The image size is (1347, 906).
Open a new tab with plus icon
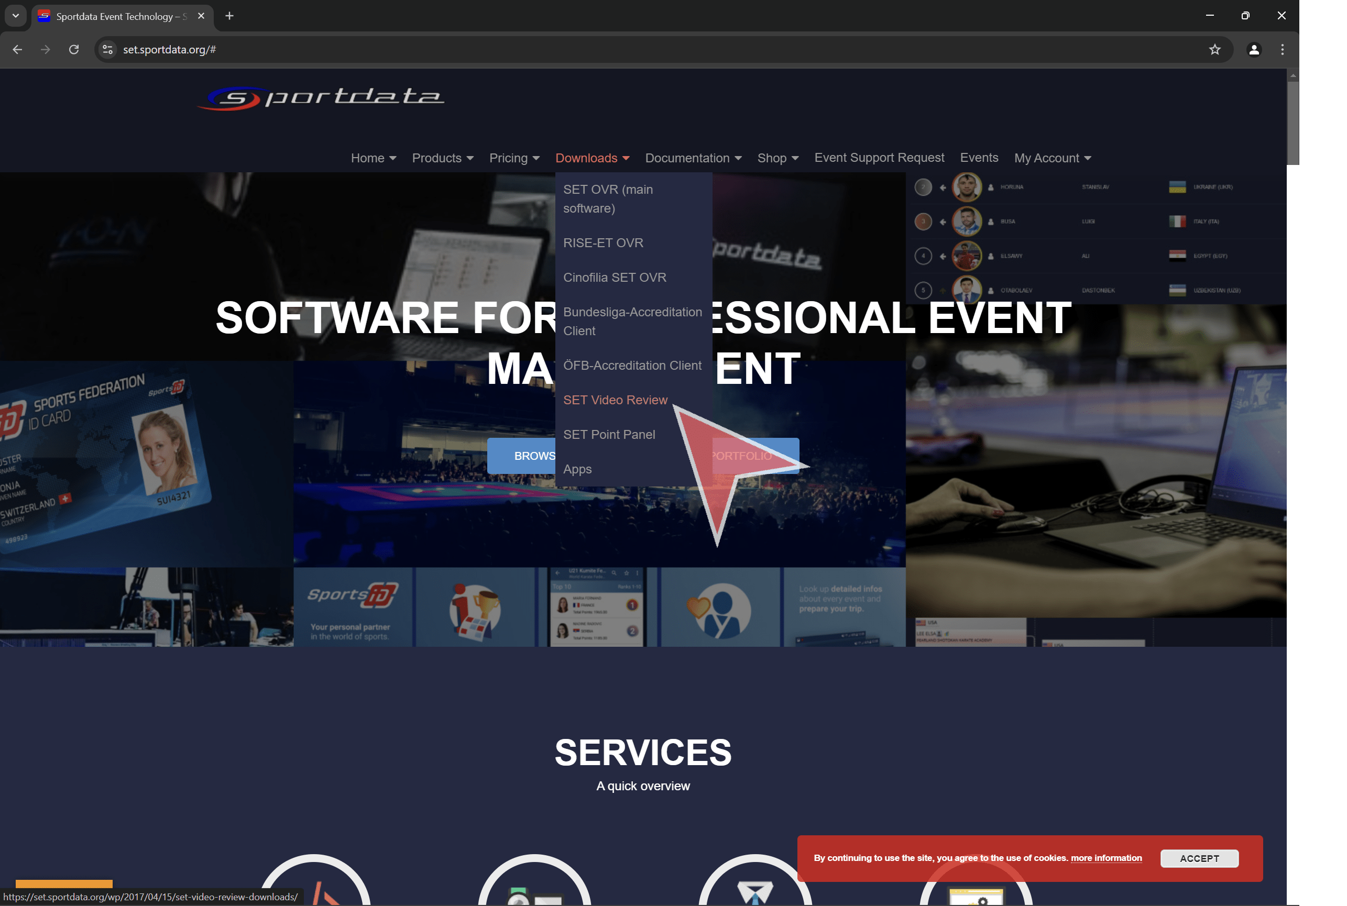[229, 16]
